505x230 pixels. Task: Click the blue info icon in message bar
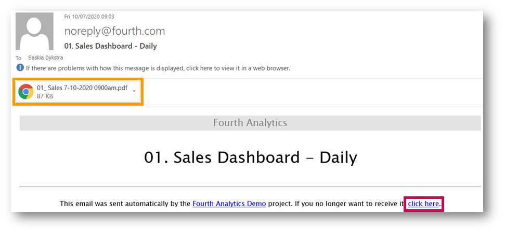[x=20, y=68]
